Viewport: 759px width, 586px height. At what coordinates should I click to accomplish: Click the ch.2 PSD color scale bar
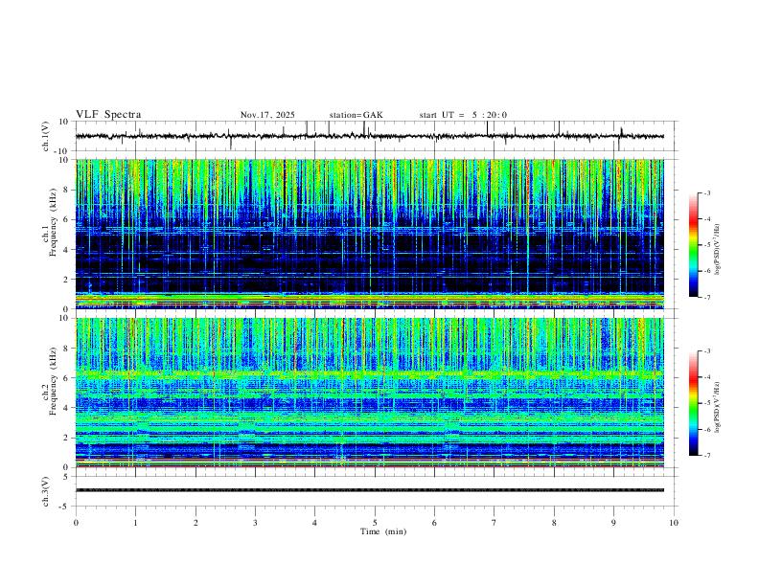(x=693, y=403)
